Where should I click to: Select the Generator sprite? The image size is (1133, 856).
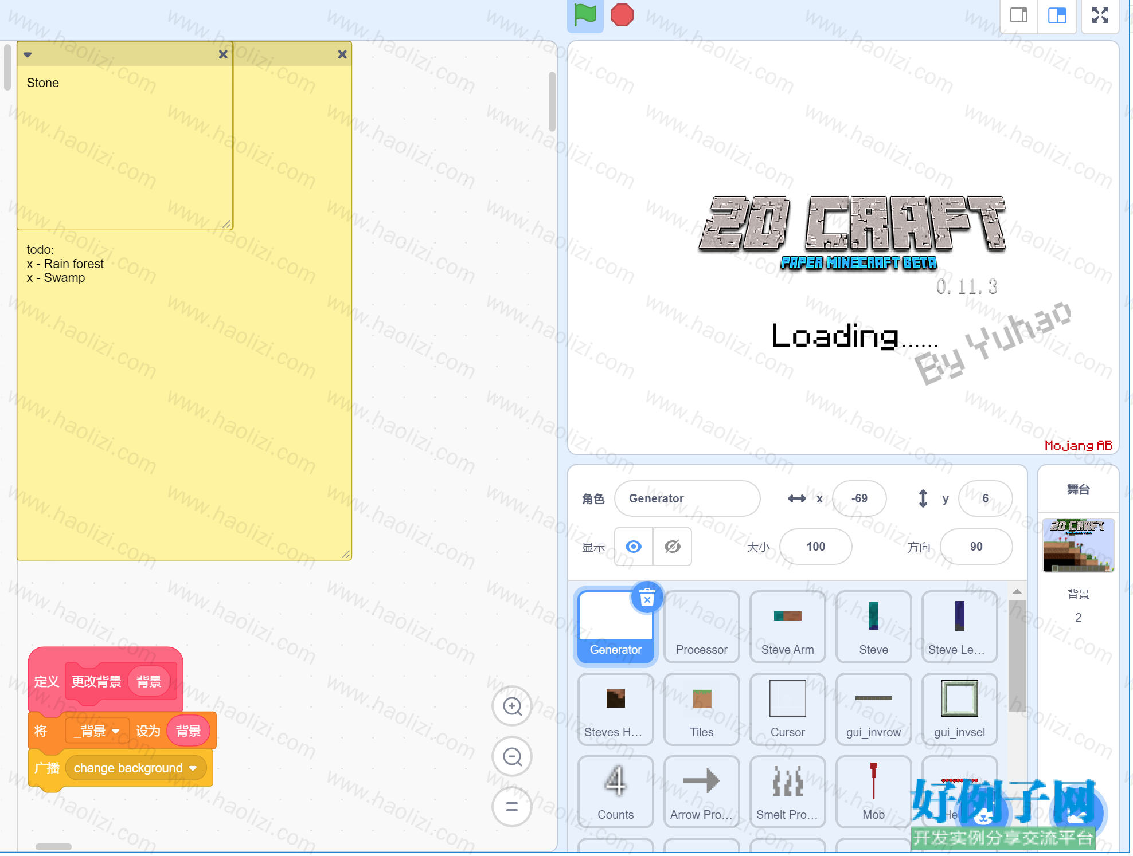(x=616, y=627)
